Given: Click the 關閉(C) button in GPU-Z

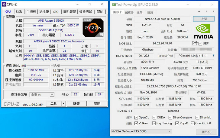Looking at the screenshot, I should pos(206,132).
